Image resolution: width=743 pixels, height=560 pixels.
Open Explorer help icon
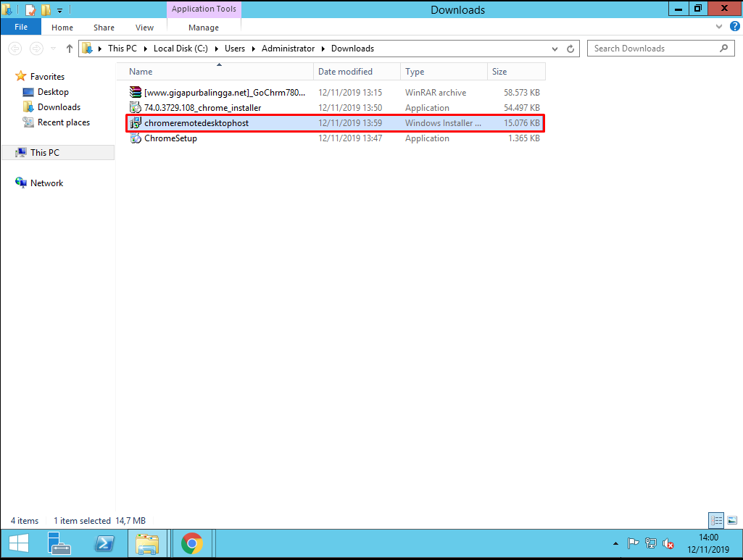point(735,27)
